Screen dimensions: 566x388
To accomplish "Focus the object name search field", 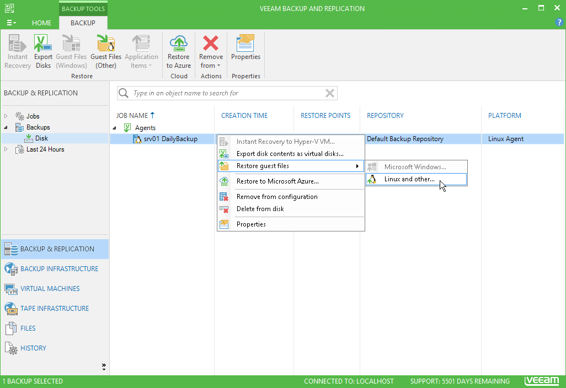I will (x=227, y=93).
